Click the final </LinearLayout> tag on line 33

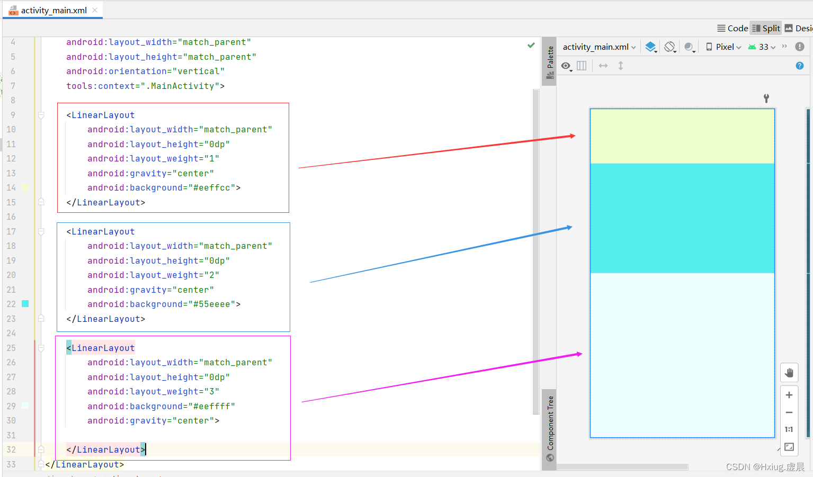85,464
